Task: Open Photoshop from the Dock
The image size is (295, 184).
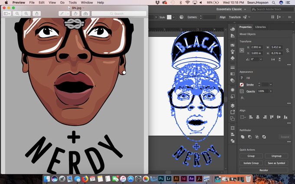Action: (161, 178)
